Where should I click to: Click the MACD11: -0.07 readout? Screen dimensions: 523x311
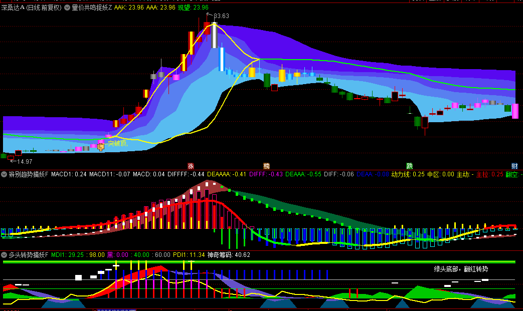coord(110,174)
